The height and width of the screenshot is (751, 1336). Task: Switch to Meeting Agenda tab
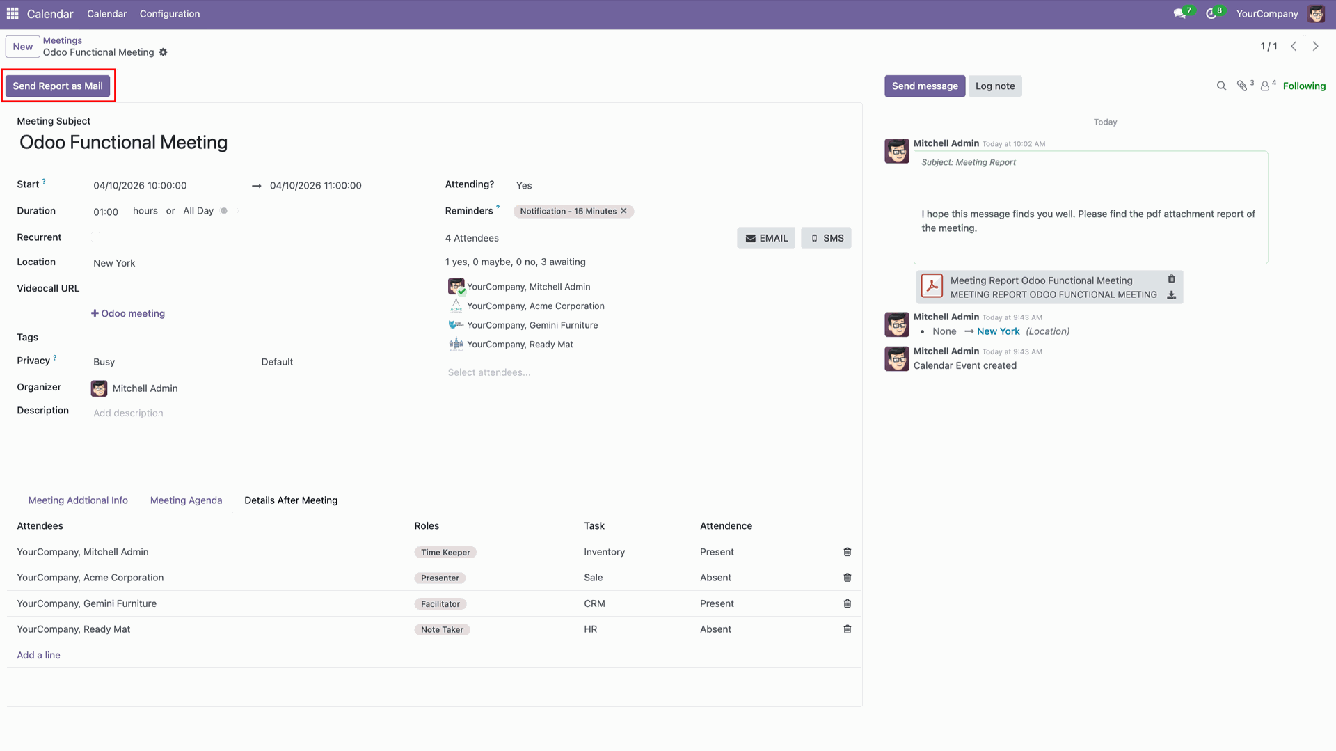coord(186,500)
